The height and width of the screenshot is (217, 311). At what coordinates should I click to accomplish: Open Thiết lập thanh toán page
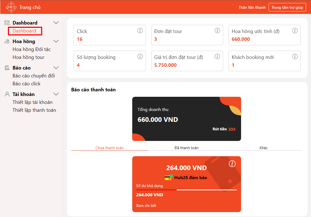tap(34, 110)
